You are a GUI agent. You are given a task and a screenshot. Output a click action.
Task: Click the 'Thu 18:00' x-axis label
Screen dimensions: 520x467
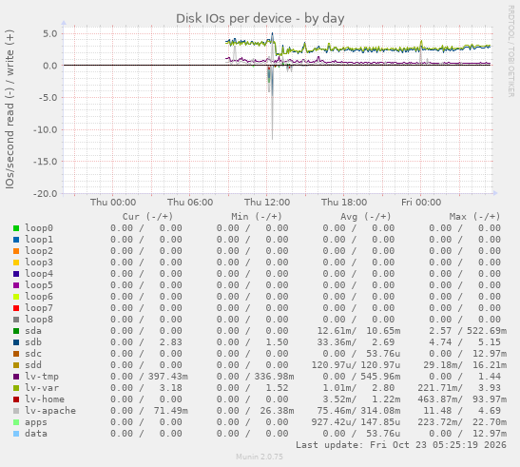[344, 203]
